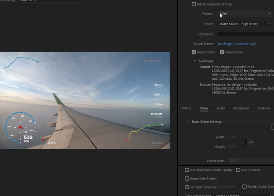Uncheck the Export Audio checkbox
The width and height of the screenshot is (274, 196).
[222, 52]
